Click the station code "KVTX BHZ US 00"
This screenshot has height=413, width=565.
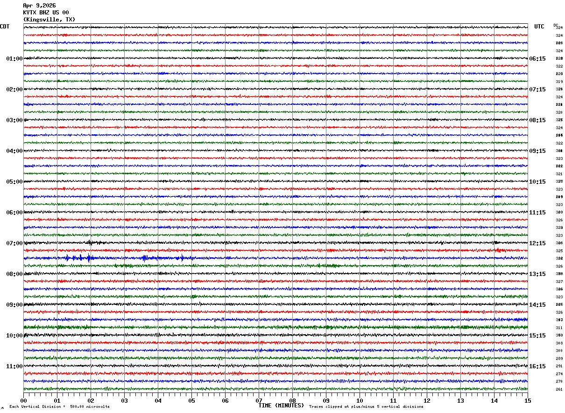(x=46, y=13)
